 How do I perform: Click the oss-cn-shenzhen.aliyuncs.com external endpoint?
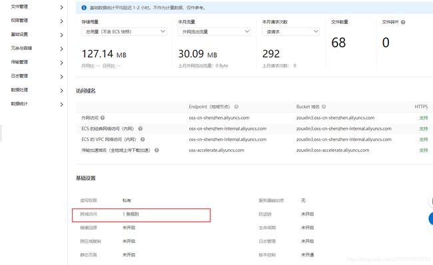click(x=219, y=118)
